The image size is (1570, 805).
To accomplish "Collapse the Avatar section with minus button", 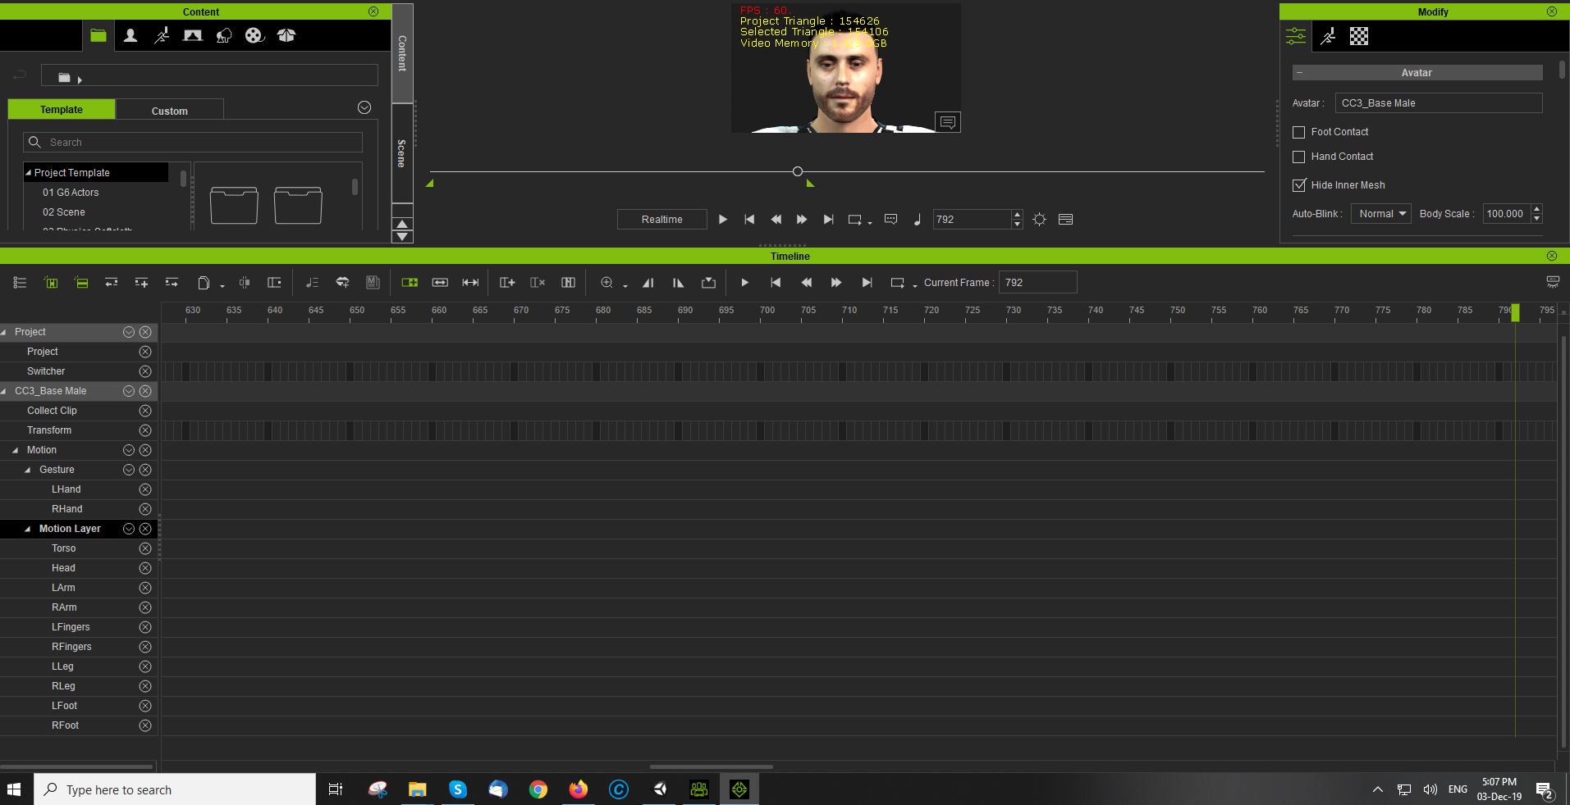I will point(1299,73).
